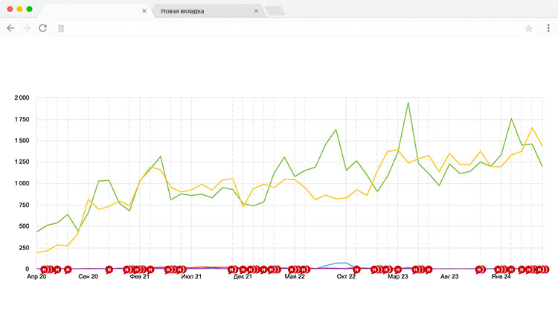Click the forward navigation arrow

coord(27,28)
